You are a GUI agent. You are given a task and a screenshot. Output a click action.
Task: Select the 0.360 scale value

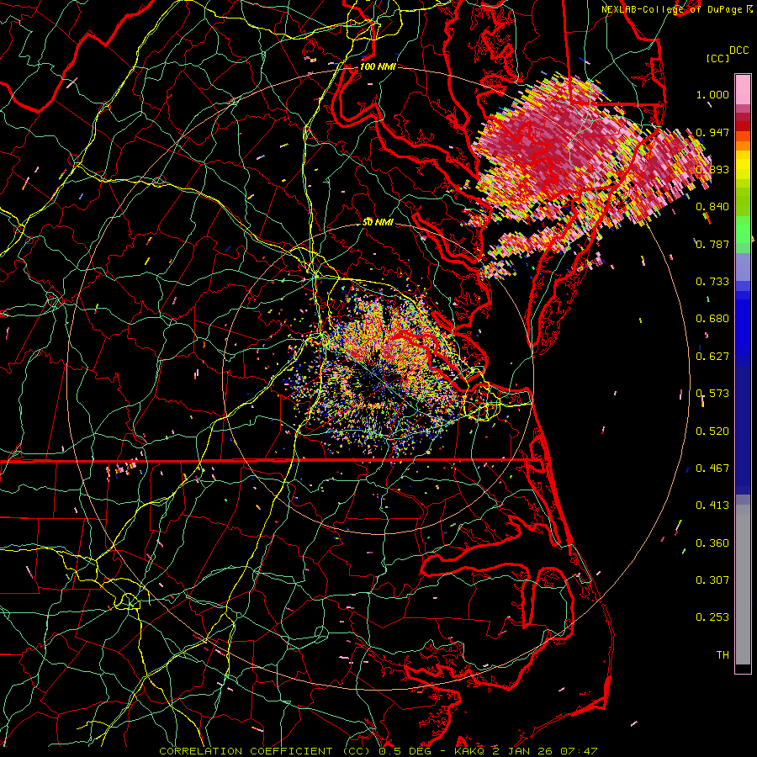712,543
